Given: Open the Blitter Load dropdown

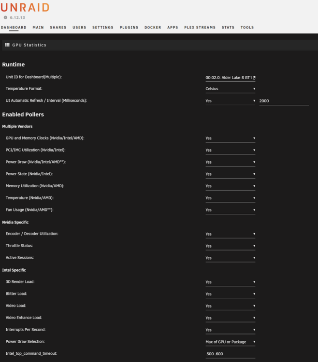Looking at the screenshot, I should (x=231, y=294).
